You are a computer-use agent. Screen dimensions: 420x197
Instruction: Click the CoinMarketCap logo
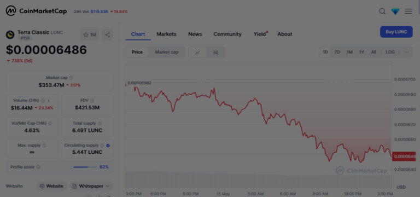point(36,11)
